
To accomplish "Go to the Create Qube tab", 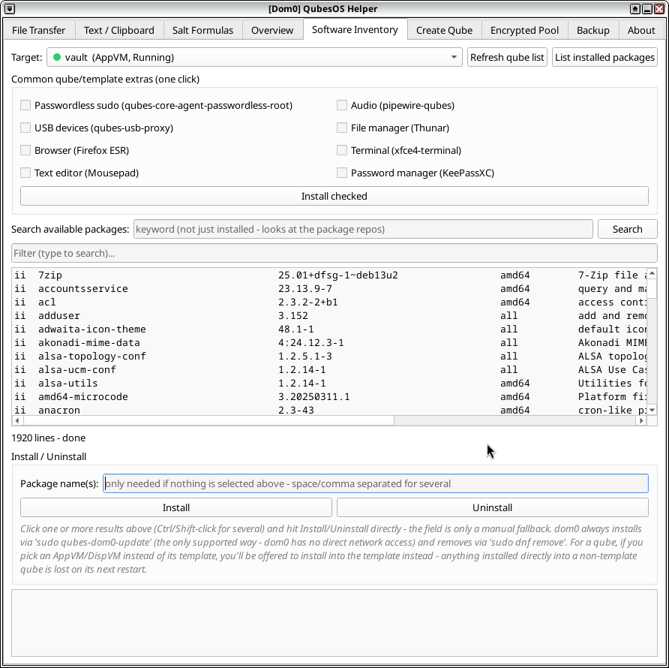I will [x=444, y=30].
